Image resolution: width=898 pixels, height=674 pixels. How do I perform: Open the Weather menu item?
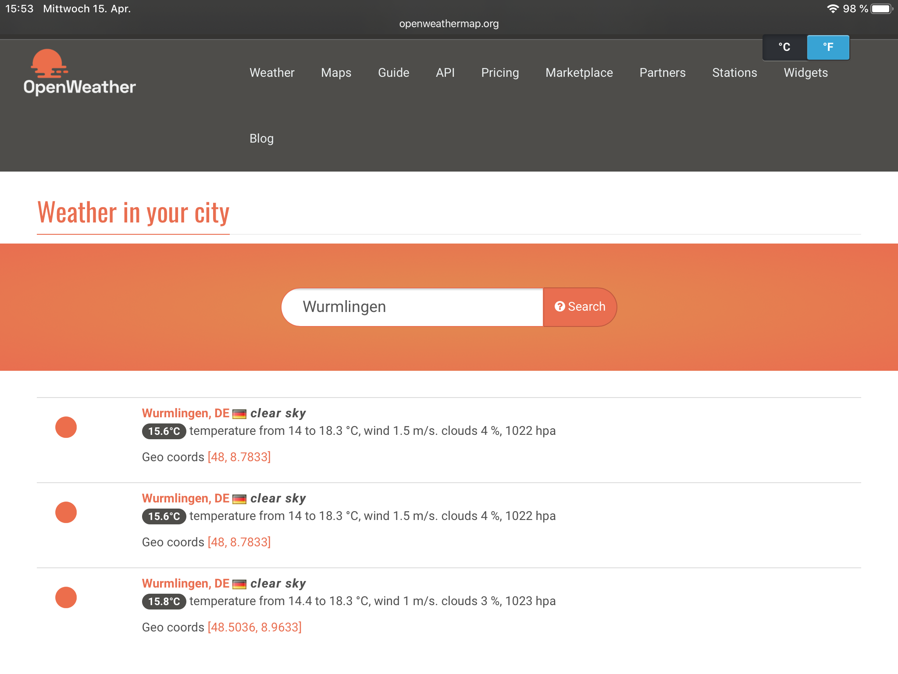(272, 73)
